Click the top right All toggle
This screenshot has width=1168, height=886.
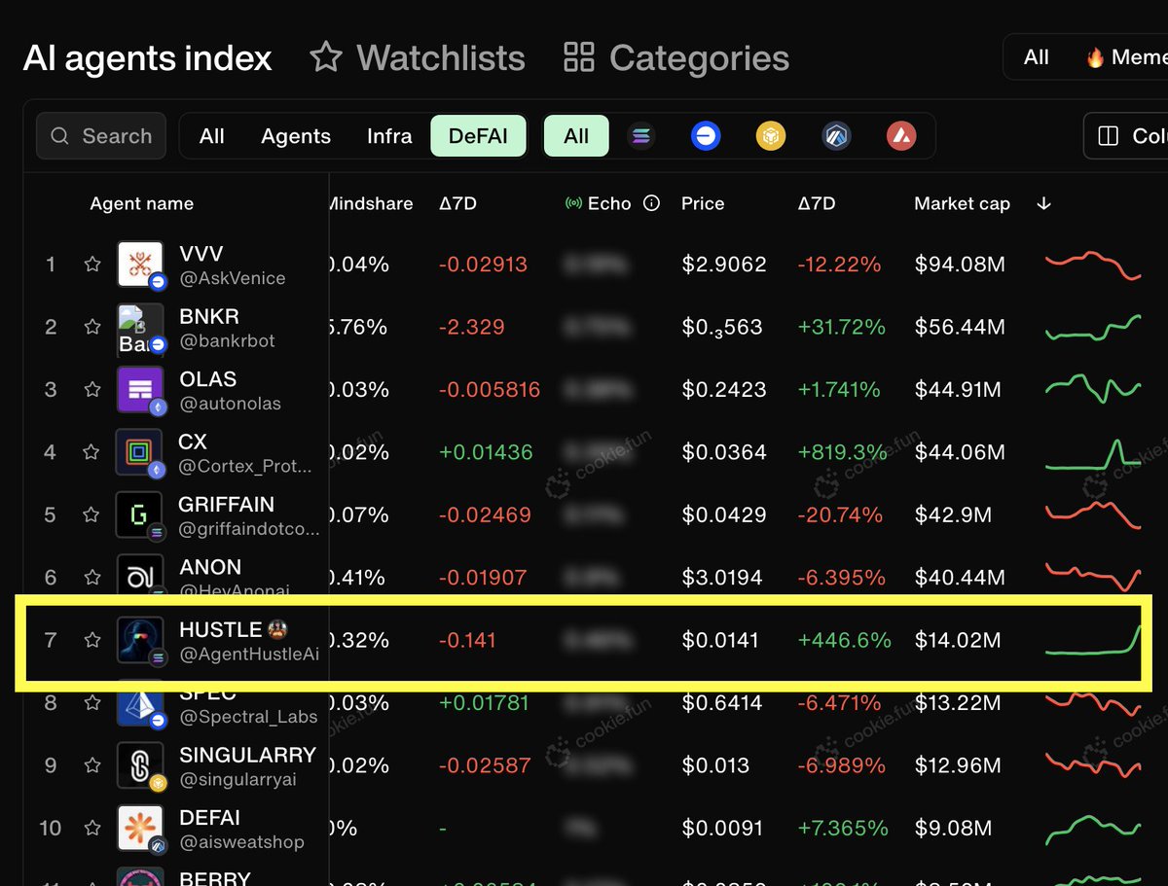point(1037,57)
